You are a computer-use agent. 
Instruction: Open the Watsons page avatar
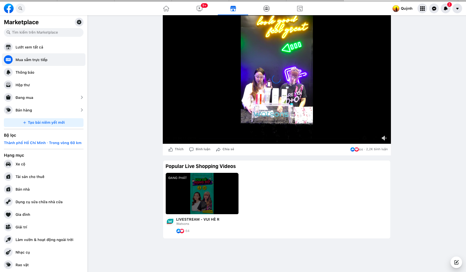click(x=170, y=222)
